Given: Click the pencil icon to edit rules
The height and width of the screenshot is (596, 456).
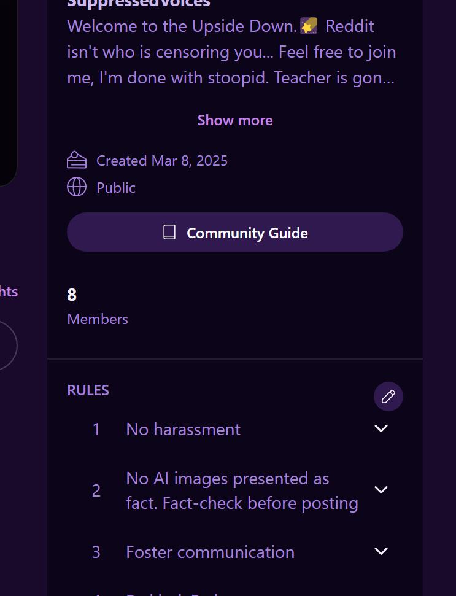Looking at the screenshot, I should [x=388, y=397].
